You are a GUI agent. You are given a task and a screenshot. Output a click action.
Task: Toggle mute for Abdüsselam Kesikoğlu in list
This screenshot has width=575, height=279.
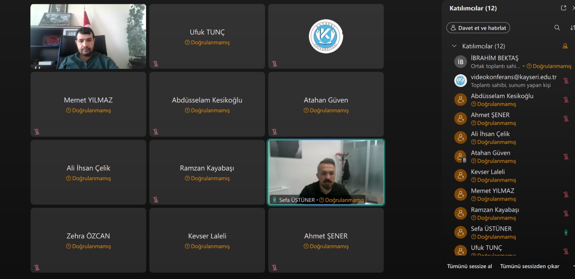point(566,100)
